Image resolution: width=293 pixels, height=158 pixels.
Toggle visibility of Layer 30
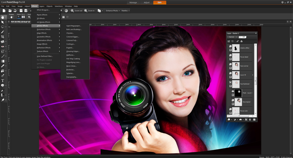(230, 77)
